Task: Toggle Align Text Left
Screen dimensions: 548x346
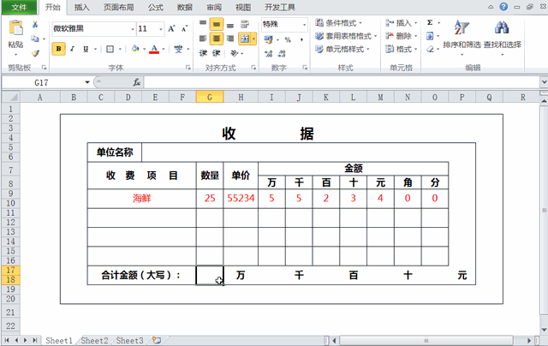Action: click(203, 39)
